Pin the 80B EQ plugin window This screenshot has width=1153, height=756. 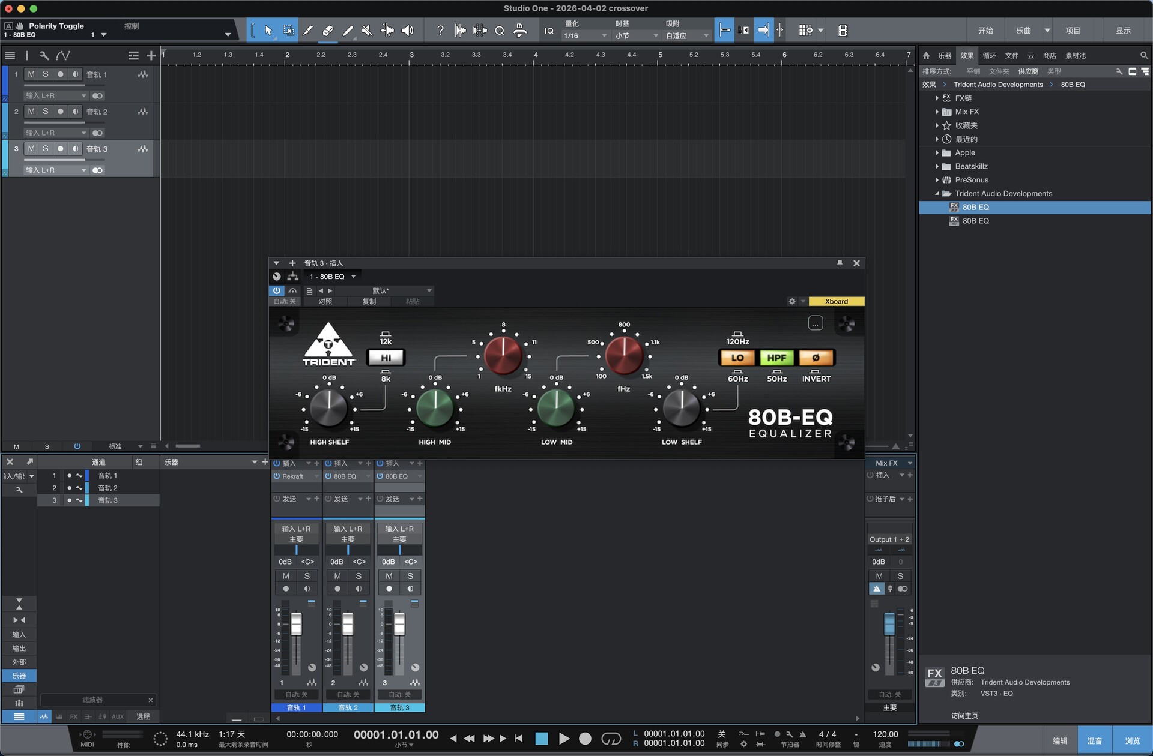tap(840, 263)
